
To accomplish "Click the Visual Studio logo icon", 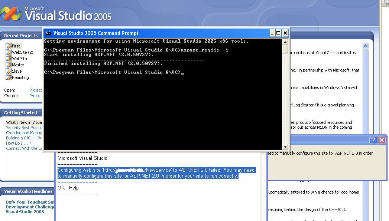I will pyautogui.click(x=11, y=13).
